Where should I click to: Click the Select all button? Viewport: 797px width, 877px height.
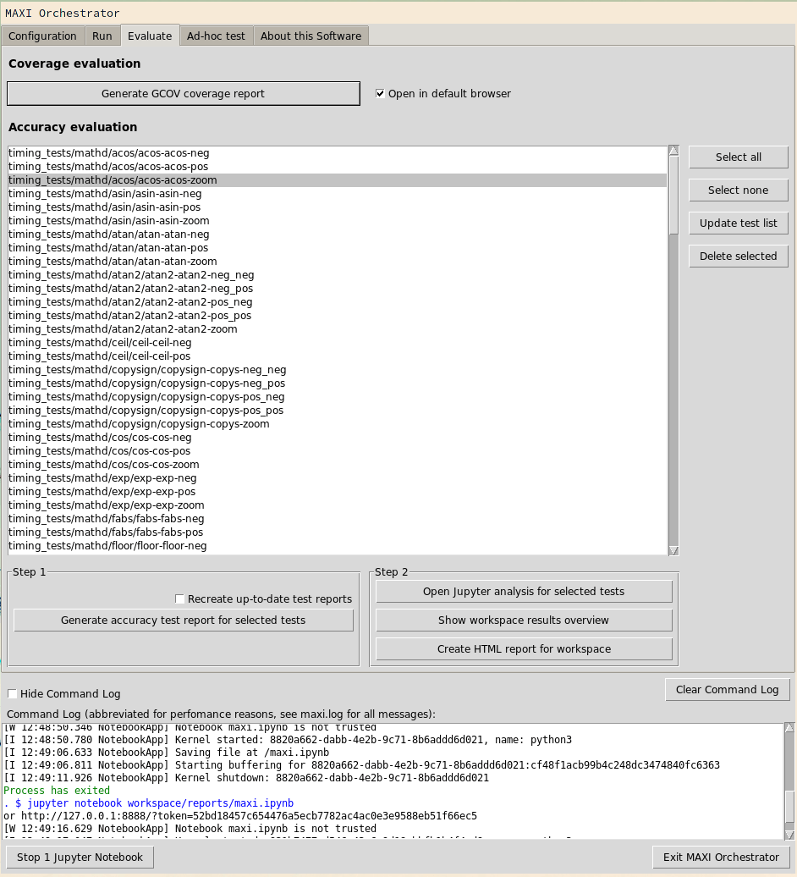(x=739, y=157)
